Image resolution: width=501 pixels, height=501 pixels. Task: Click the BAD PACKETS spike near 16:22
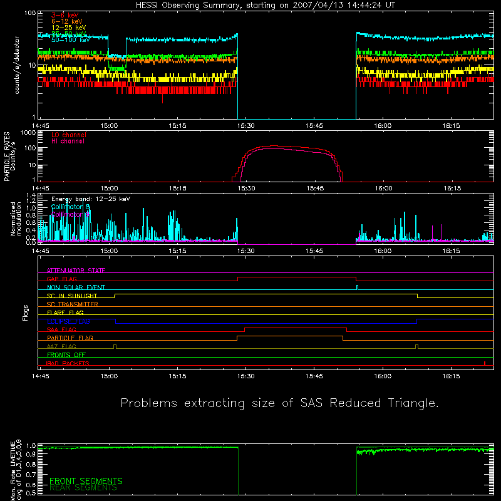click(485, 363)
